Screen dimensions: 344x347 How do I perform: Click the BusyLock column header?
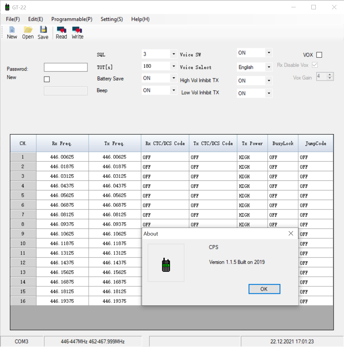point(283,144)
